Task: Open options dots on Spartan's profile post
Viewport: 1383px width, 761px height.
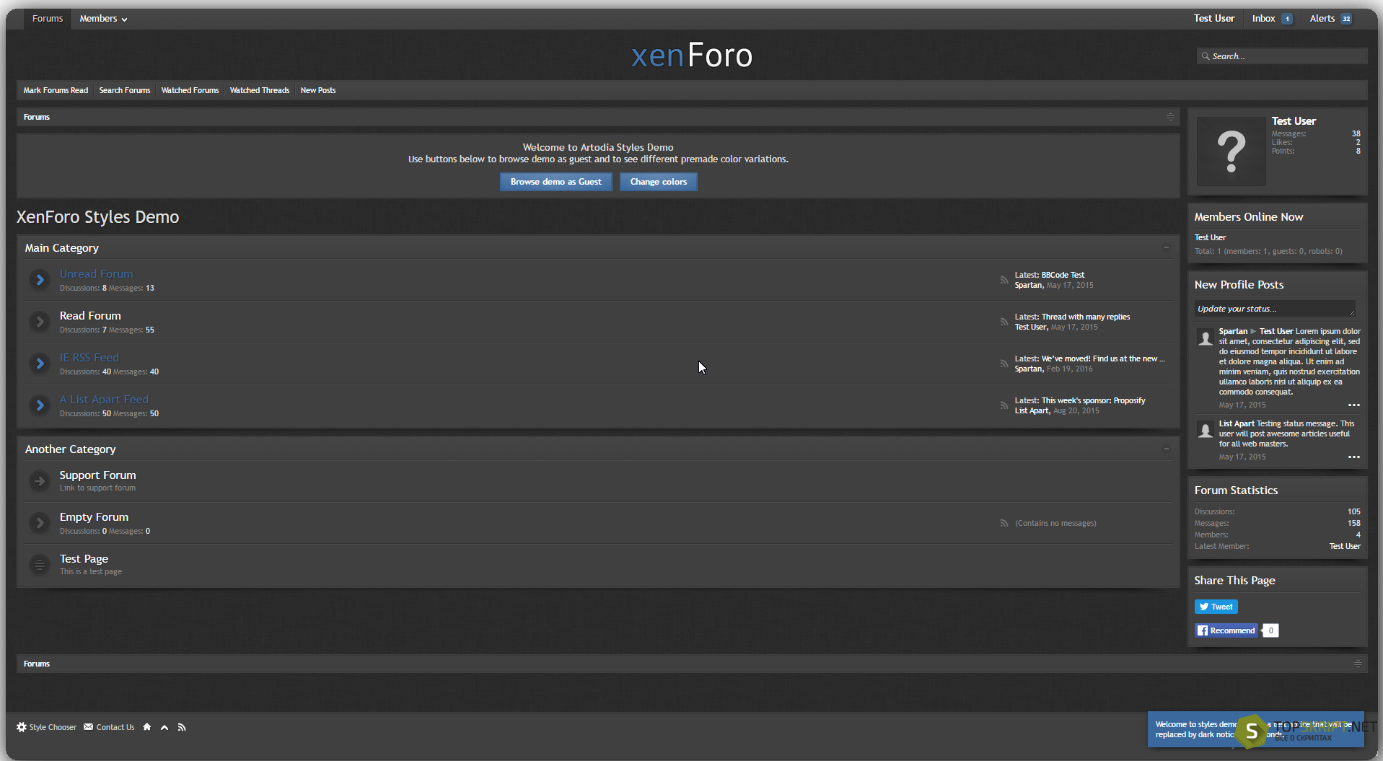Action: pos(1354,405)
